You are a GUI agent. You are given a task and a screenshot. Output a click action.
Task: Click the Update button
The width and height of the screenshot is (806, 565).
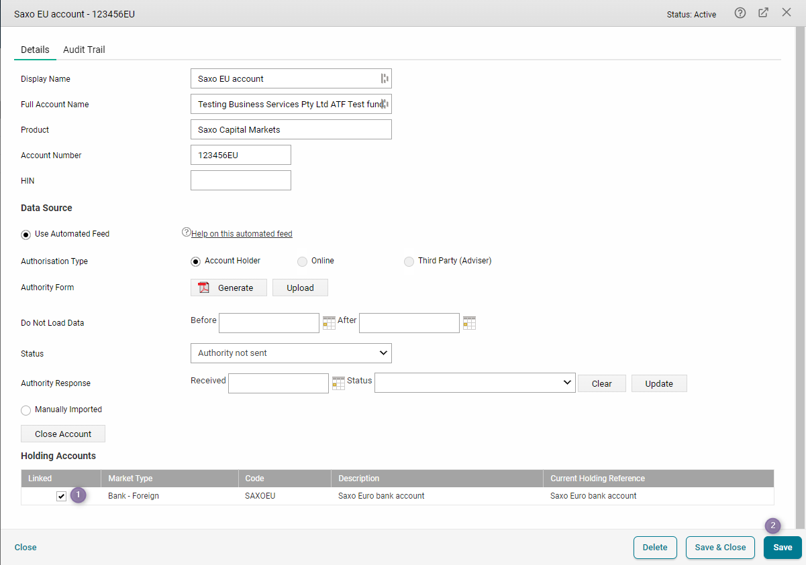pyautogui.click(x=659, y=383)
